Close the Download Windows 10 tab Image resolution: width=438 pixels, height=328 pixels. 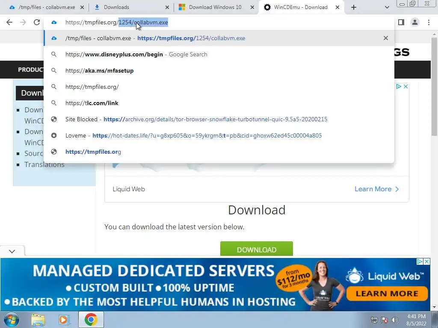pyautogui.click(x=252, y=7)
